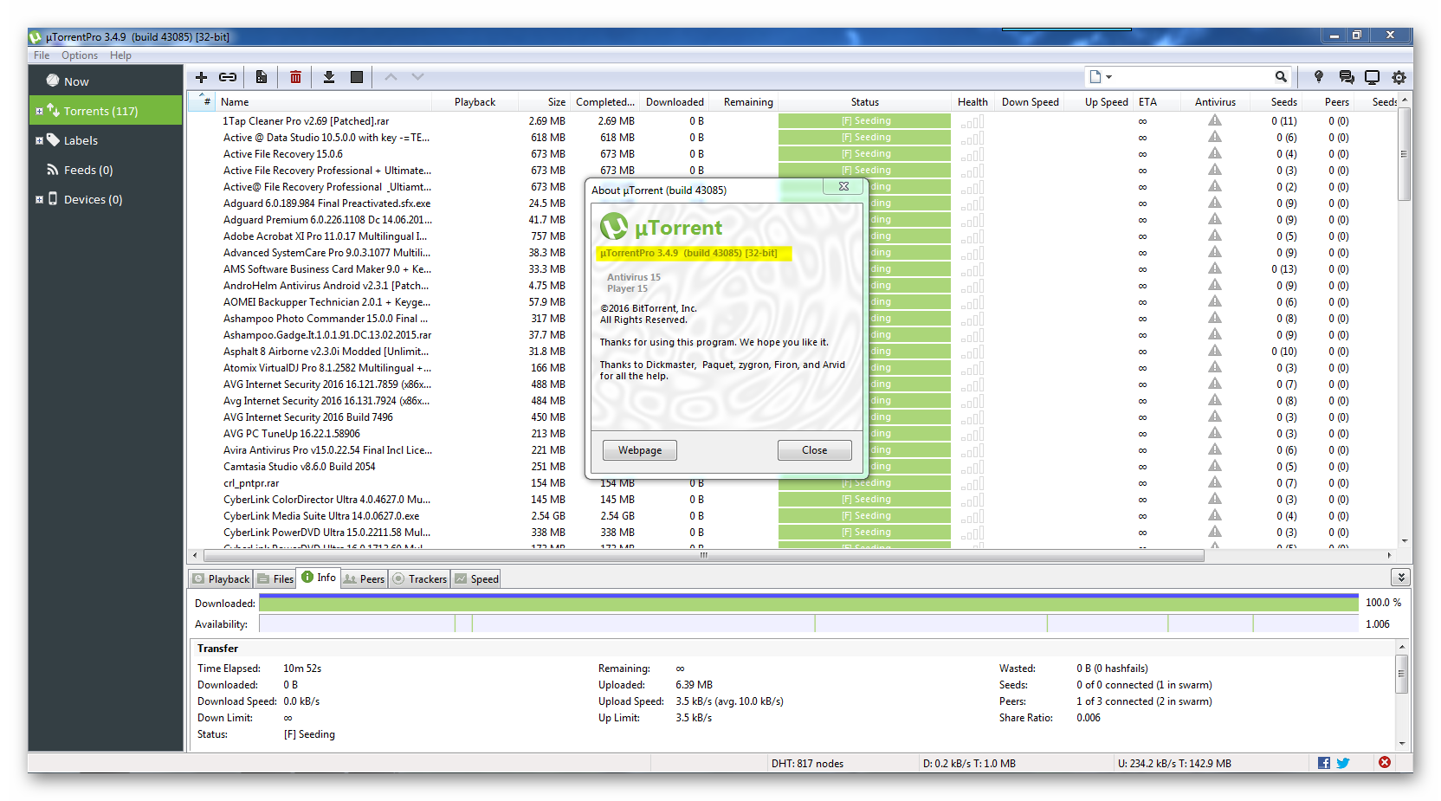
Task: Click the Availability bar
Action: click(809, 623)
